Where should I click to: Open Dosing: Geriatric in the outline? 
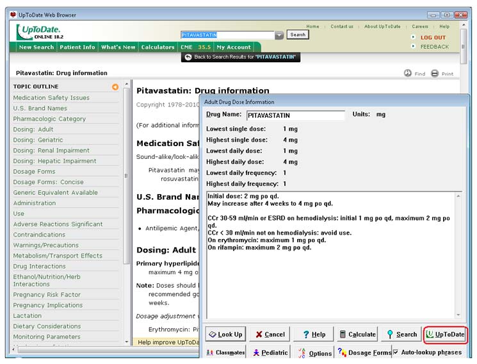38,140
